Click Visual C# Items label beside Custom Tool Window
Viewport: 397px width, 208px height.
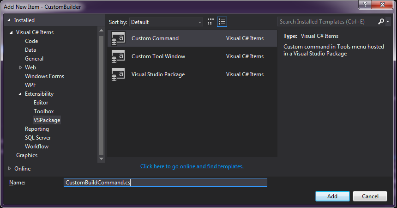click(x=245, y=56)
